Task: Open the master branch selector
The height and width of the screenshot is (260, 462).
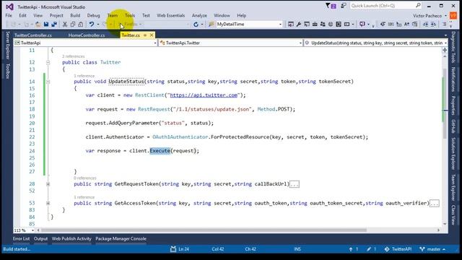Action: tap(432, 249)
